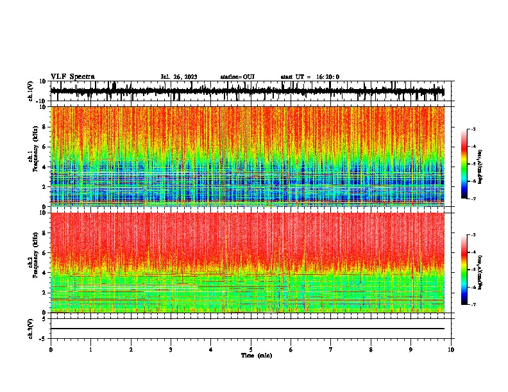The width and height of the screenshot is (508, 392).
Task: Click the "4" tick on the time axis
Action: [211, 350]
